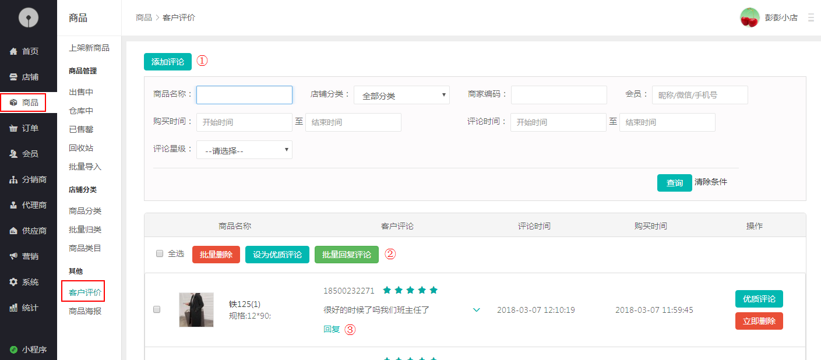Viewport: 821px width, 360px height.
Task: Click the 回复 reply link
Action: (x=332, y=329)
